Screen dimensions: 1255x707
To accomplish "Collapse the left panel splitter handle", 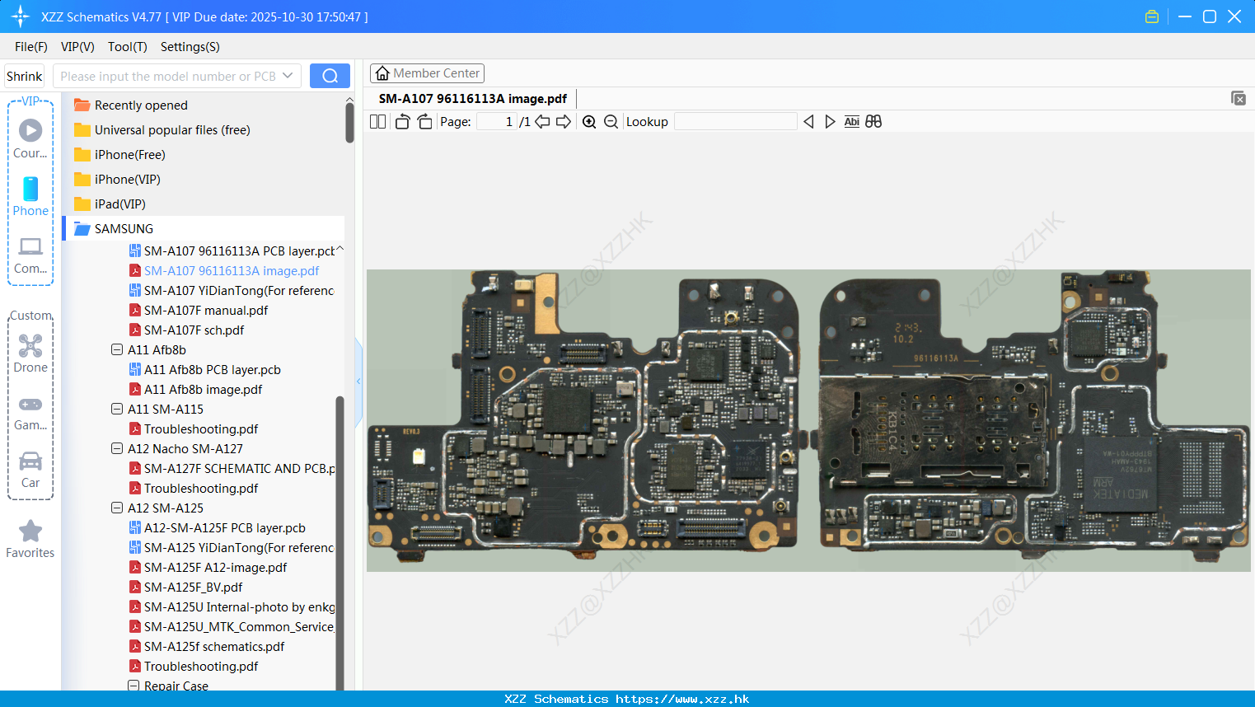I will [358, 382].
